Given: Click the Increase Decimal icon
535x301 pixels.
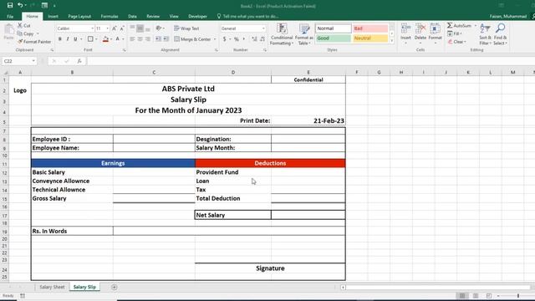Looking at the screenshot, I should pos(254,39).
